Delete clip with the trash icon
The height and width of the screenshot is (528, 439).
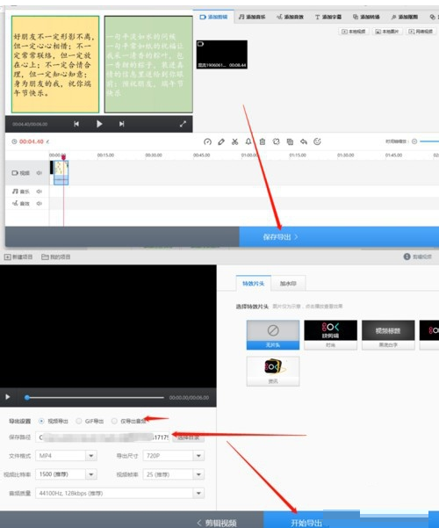(x=263, y=141)
